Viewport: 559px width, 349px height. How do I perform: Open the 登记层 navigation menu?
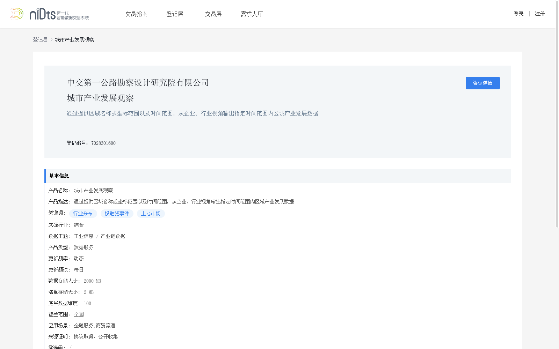(x=175, y=14)
